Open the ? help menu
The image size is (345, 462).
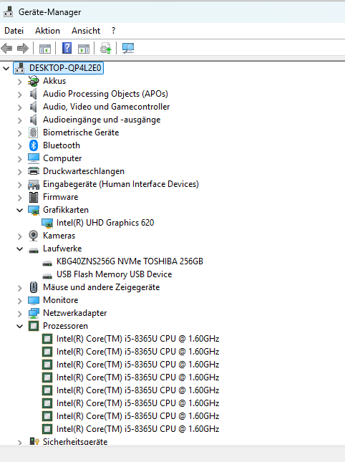pyautogui.click(x=114, y=31)
